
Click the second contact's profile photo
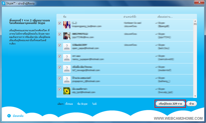[67, 36]
